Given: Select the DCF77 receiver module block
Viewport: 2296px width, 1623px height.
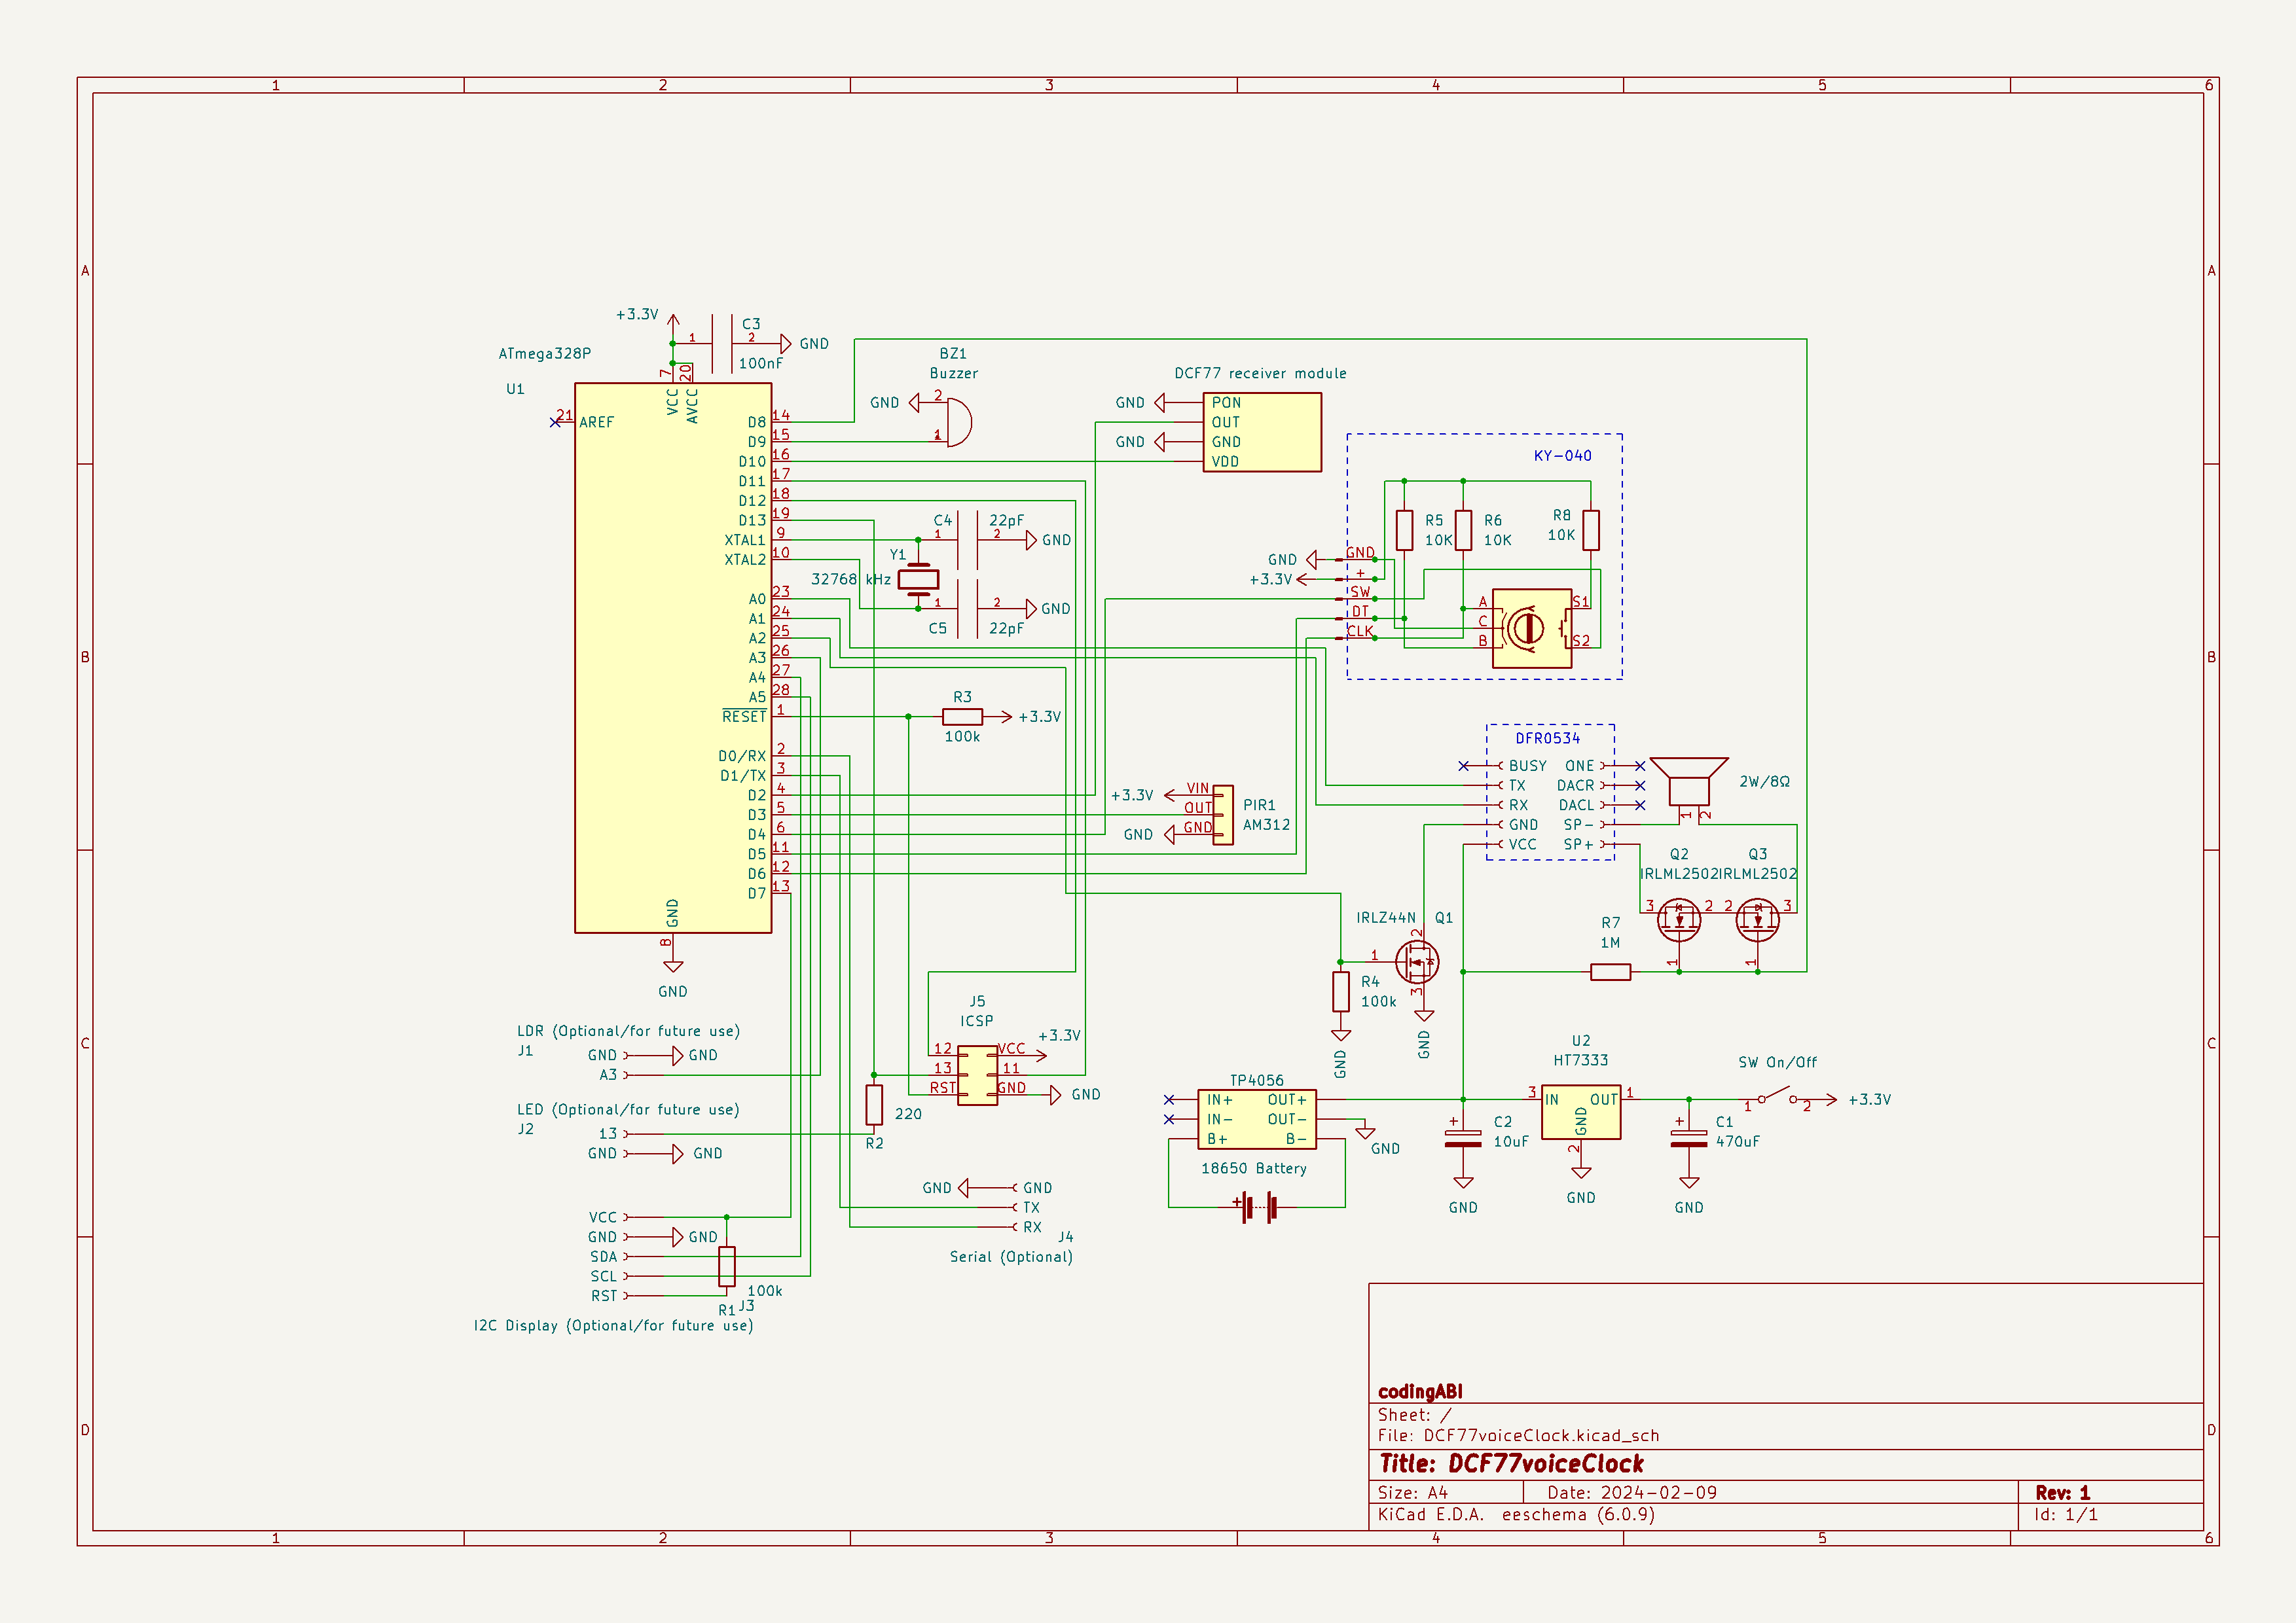Looking at the screenshot, I should 1261,432.
